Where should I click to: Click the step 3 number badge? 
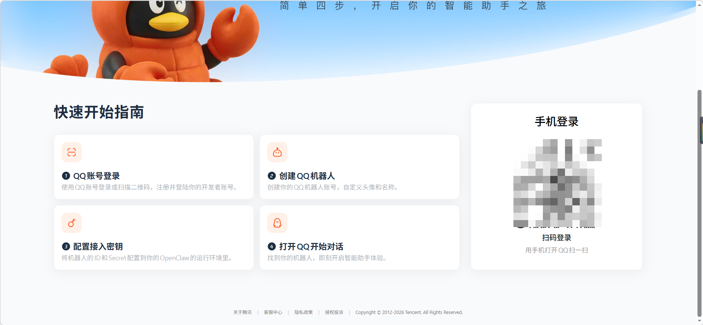tap(66, 247)
